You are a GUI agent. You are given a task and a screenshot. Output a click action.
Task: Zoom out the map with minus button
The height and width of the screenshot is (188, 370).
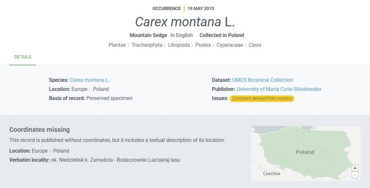(355, 175)
